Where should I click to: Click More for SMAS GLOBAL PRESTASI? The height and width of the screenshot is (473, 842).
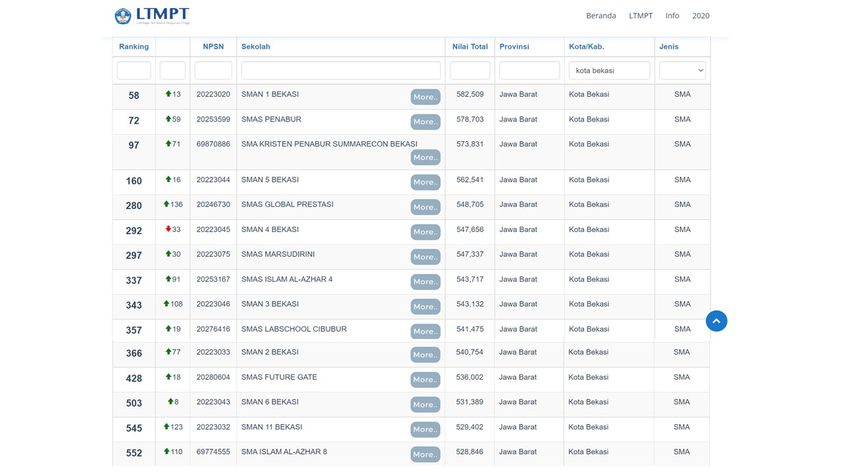[x=426, y=208]
